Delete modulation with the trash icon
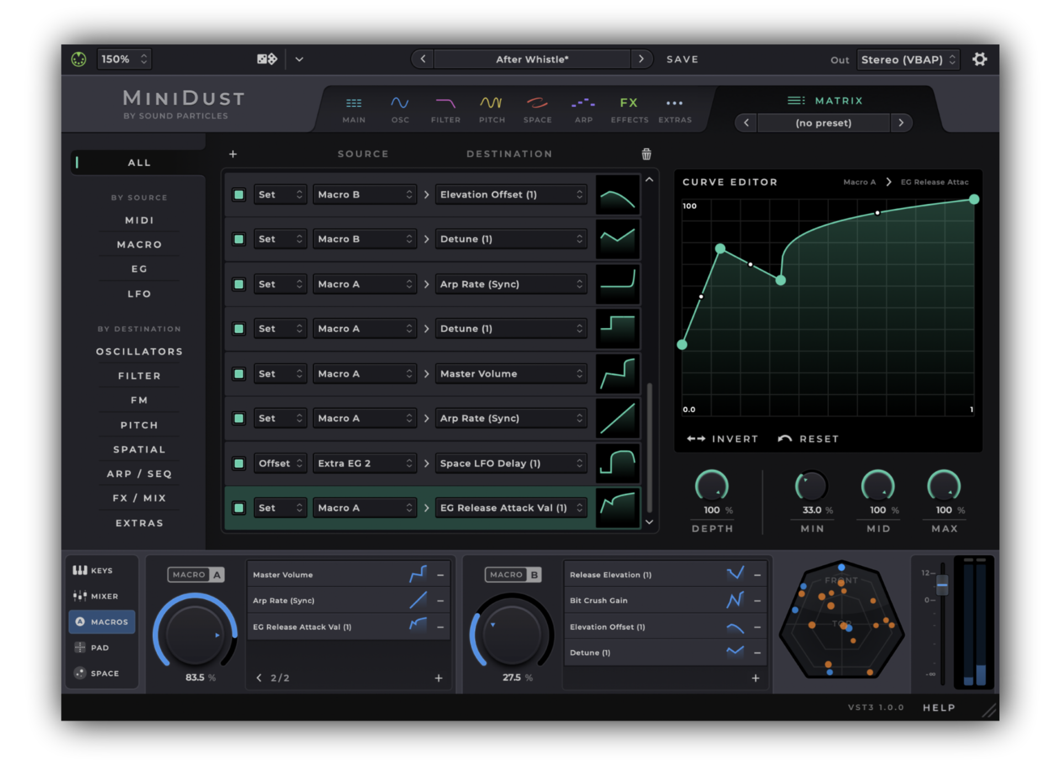 pos(646,154)
